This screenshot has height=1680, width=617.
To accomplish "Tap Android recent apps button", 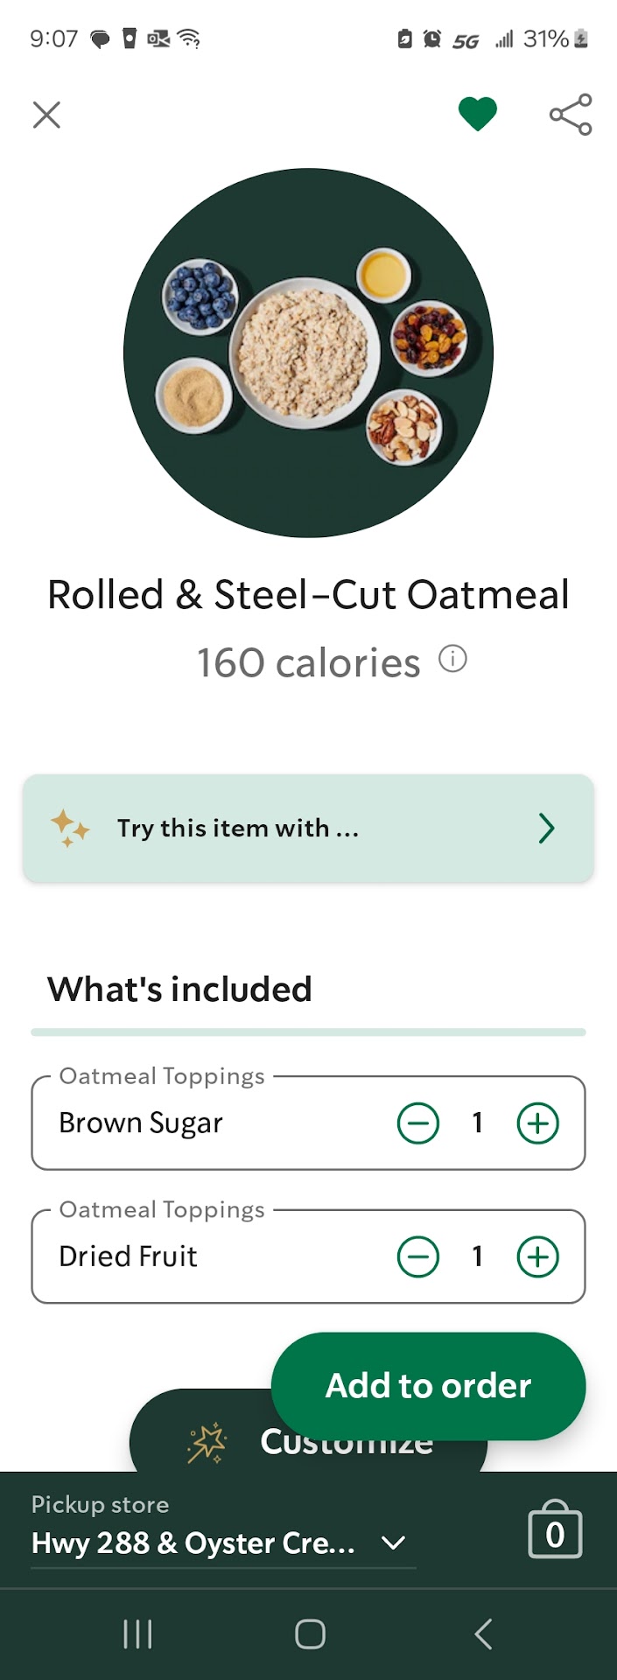I will tap(137, 1634).
